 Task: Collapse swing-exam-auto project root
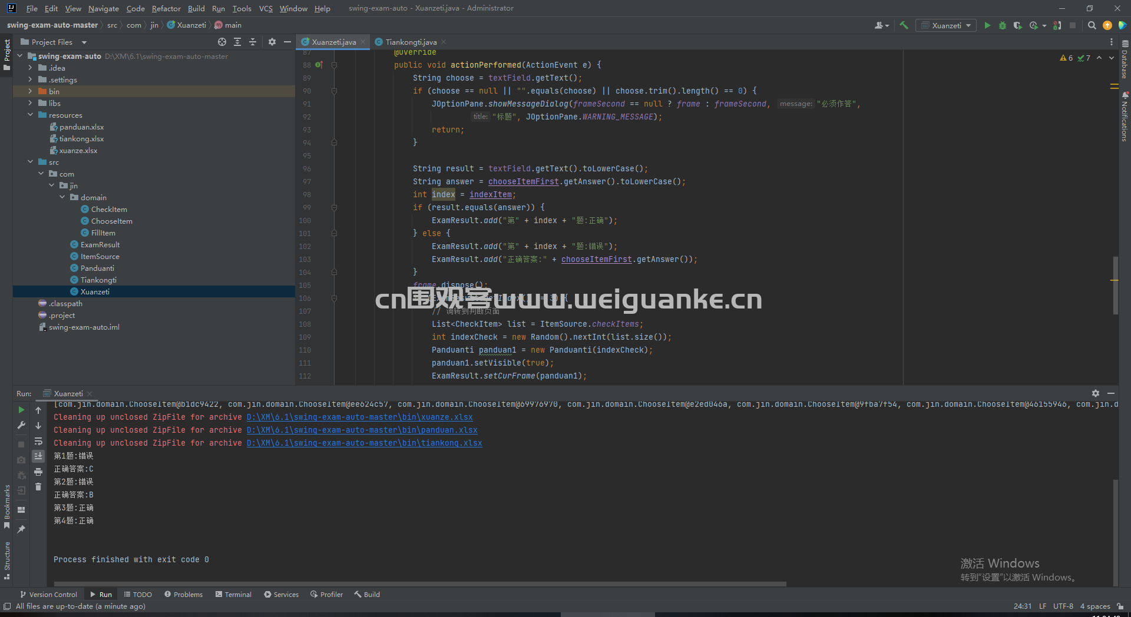(19, 56)
